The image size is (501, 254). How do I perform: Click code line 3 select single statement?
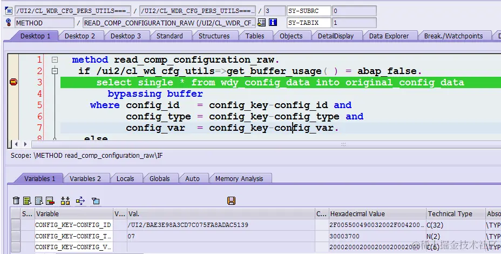pyautogui.click(x=280, y=82)
